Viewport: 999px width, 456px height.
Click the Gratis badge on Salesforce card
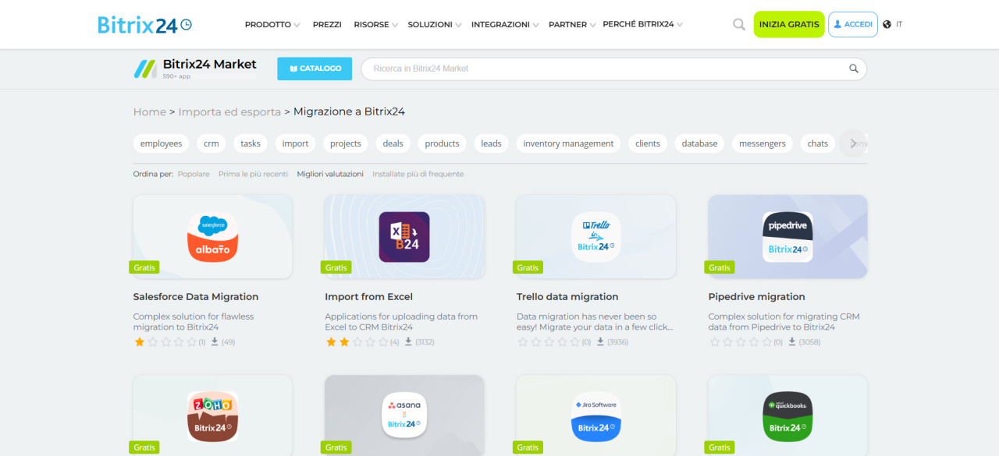(x=144, y=267)
